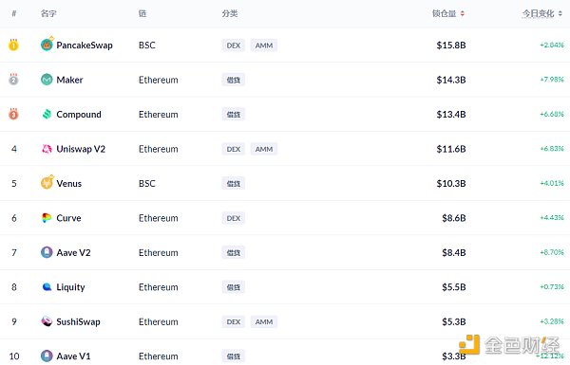The image size is (570, 365).
Task: Click the Venus logo icon
Action: (47, 182)
